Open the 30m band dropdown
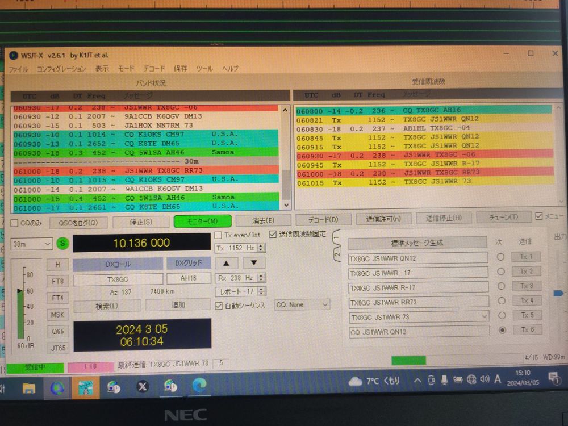Viewport: 568px width, 426px height. (31, 244)
